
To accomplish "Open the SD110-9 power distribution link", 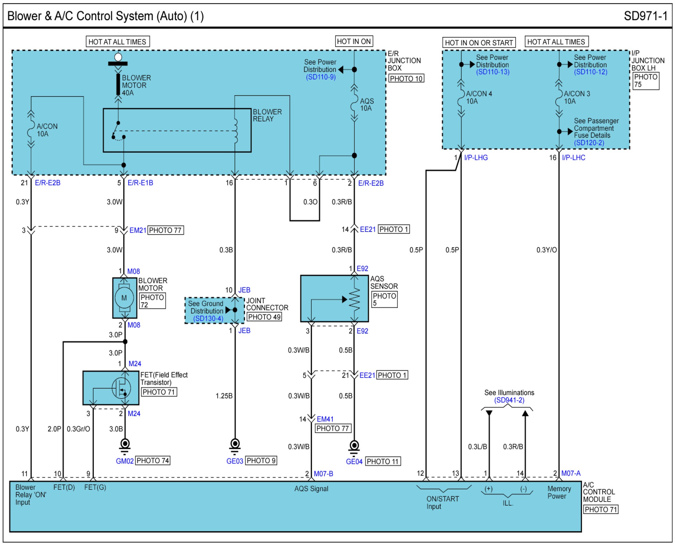I will point(321,77).
